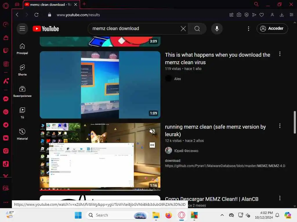Open Messenger in the Opera sidebar
Screen dimensions: 297x222
pos(6,99)
